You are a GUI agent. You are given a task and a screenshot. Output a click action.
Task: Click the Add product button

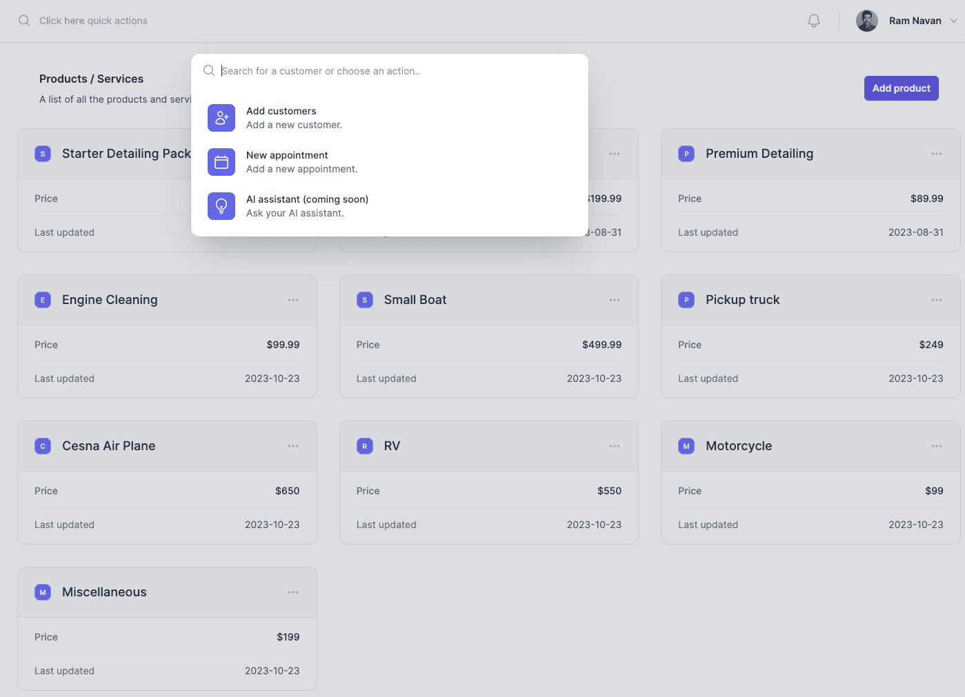pos(901,88)
